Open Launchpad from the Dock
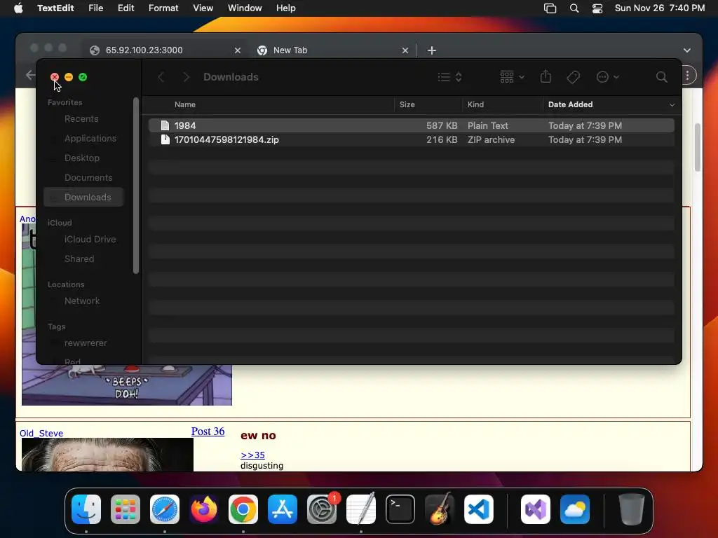Image resolution: width=718 pixels, height=538 pixels. point(126,509)
